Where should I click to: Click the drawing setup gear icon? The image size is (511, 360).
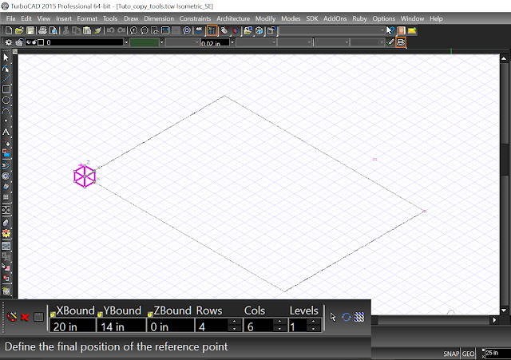coord(9,42)
